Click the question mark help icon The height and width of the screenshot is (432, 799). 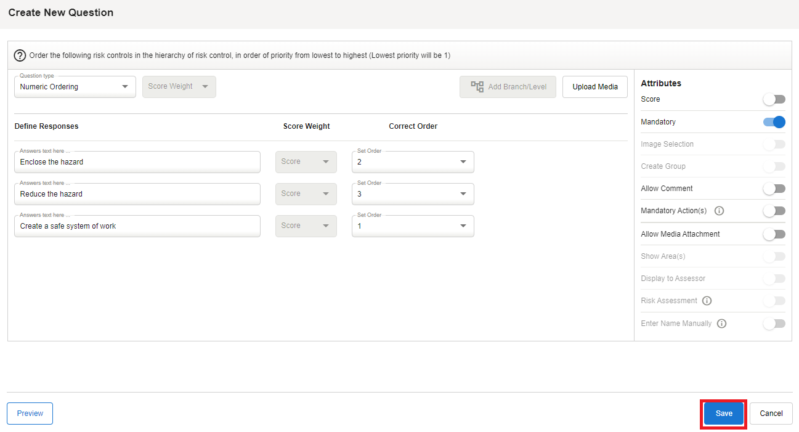20,55
